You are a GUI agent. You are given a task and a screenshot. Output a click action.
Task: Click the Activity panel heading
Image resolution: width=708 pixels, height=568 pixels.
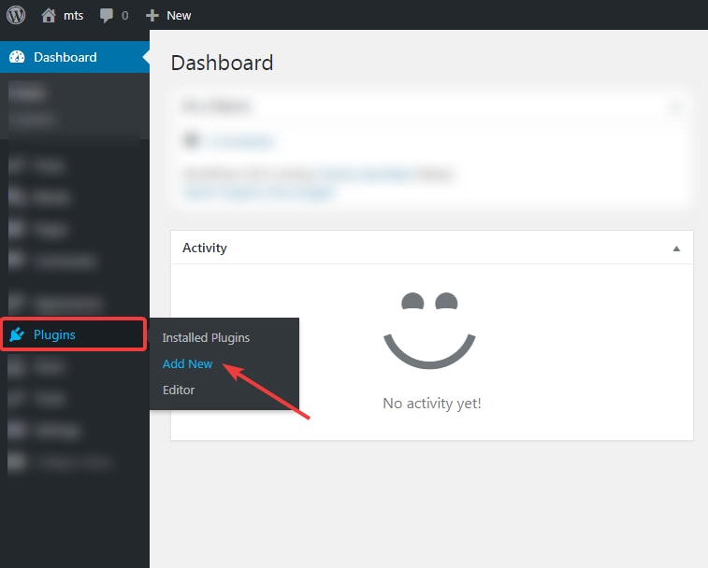(205, 248)
